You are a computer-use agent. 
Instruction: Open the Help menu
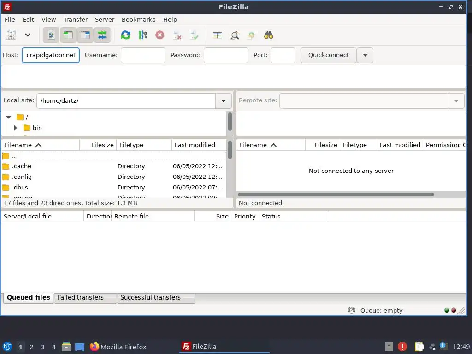(170, 19)
